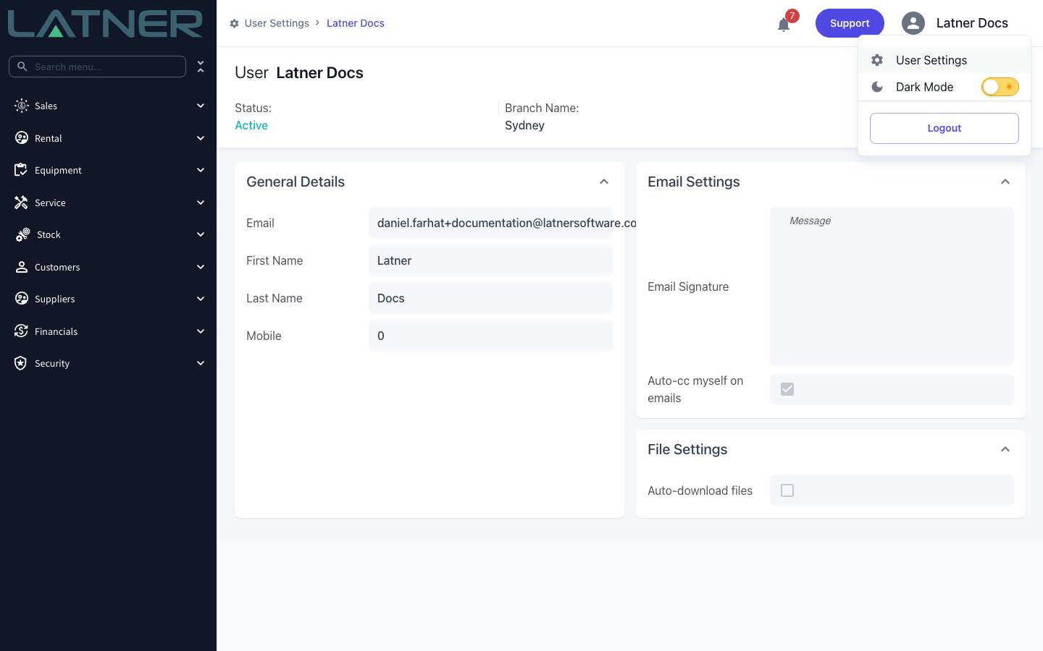Image resolution: width=1043 pixels, height=651 pixels.
Task: Click the Financials dollar icon
Action: pos(21,331)
